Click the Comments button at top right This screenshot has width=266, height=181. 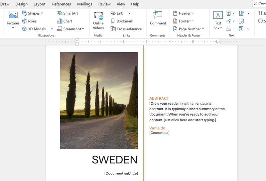[259, 4]
